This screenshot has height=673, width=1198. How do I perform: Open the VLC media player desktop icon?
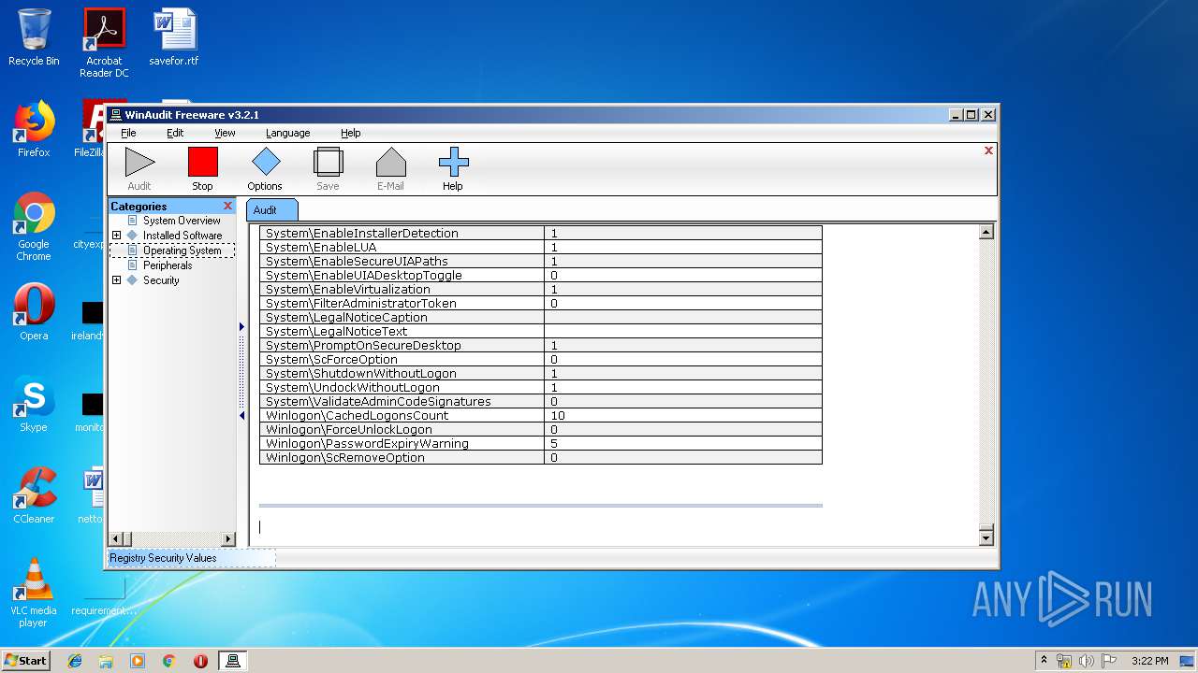[34, 593]
